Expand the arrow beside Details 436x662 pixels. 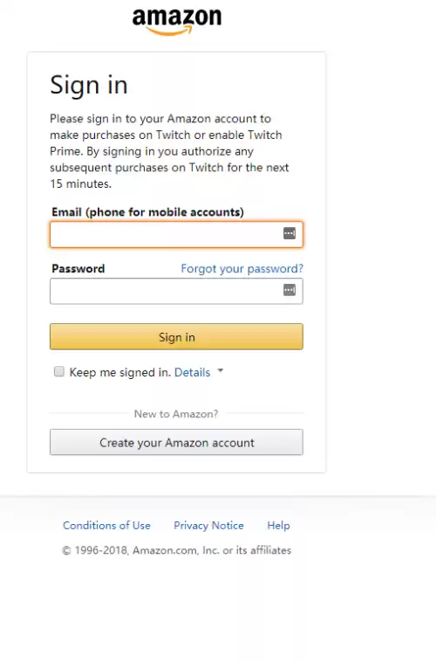(x=220, y=370)
